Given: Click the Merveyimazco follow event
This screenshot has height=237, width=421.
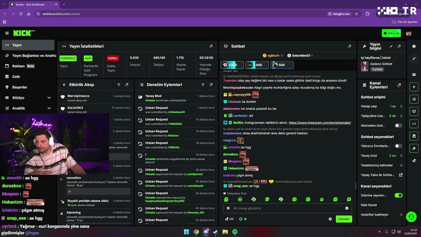Looking at the screenshot, I should [95, 98].
